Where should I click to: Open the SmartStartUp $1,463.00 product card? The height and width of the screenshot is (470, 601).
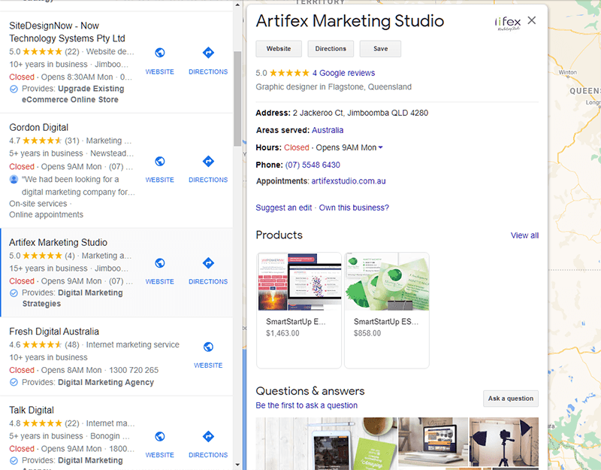point(299,311)
